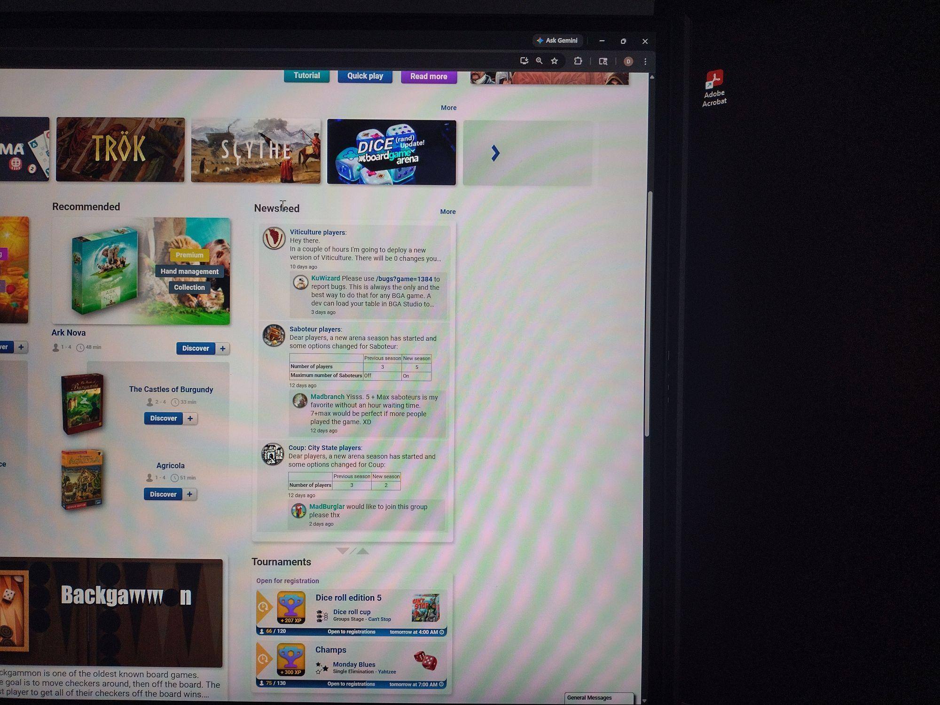This screenshot has width=940, height=705.
Task: Open the Chrome zoom magnifier icon
Action: (x=539, y=61)
